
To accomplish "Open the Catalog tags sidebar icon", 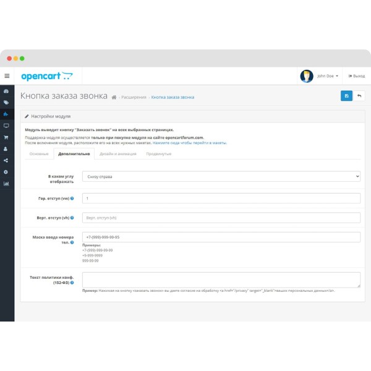I will (6, 103).
